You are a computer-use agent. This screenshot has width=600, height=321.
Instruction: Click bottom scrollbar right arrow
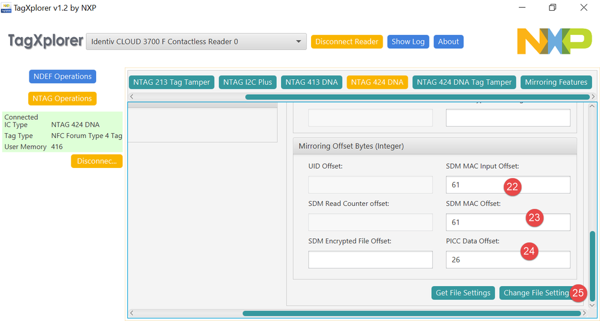click(x=586, y=313)
